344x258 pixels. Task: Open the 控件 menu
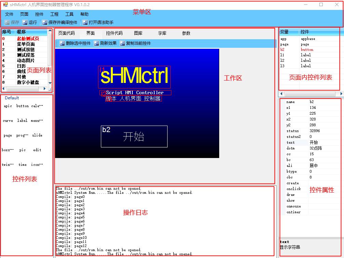point(39,14)
